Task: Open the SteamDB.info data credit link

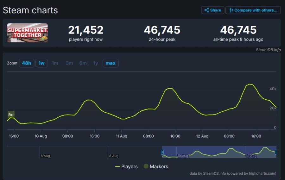Action: tap(233, 173)
